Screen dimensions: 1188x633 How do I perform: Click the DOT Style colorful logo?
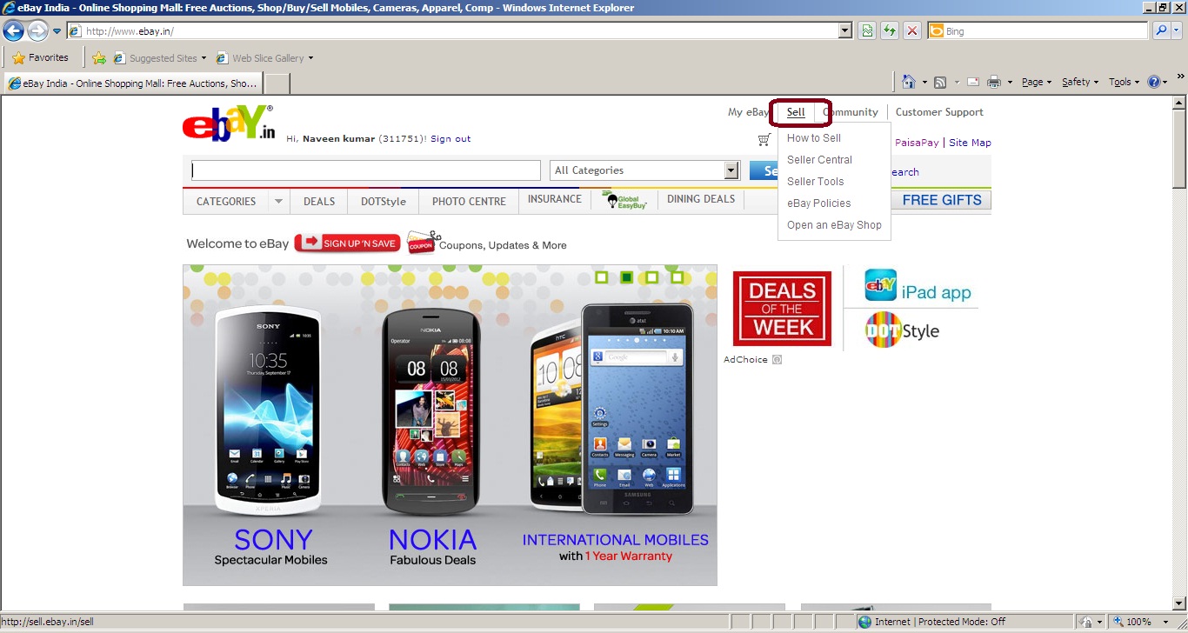pos(883,330)
